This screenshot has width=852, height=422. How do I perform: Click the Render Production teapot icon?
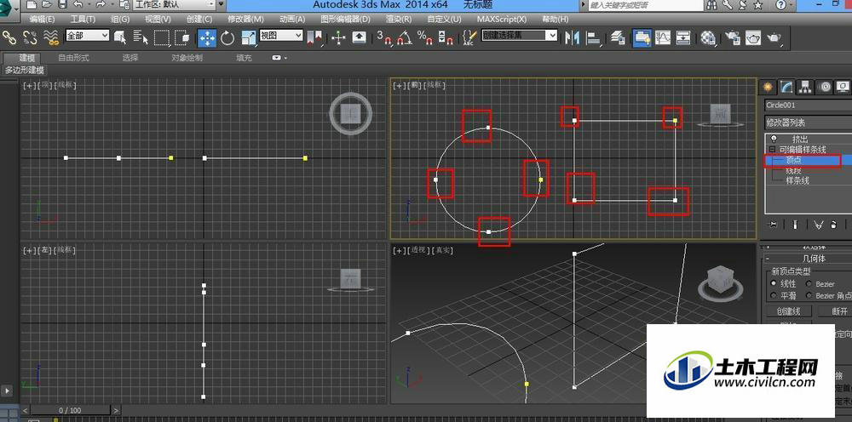(774, 37)
